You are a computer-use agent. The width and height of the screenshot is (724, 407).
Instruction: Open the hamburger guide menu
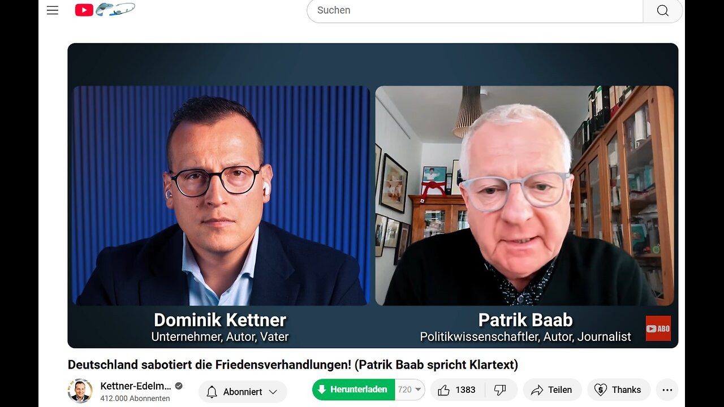point(53,10)
